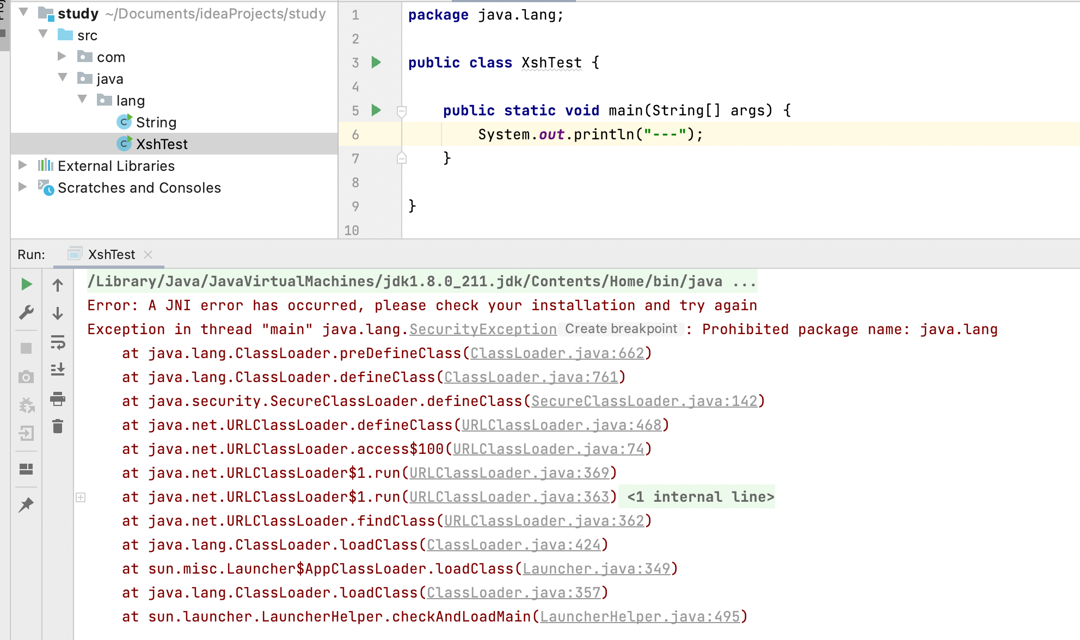Click the camera thread dump icon
This screenshot has width=1080, height=640.
(26, 377)
